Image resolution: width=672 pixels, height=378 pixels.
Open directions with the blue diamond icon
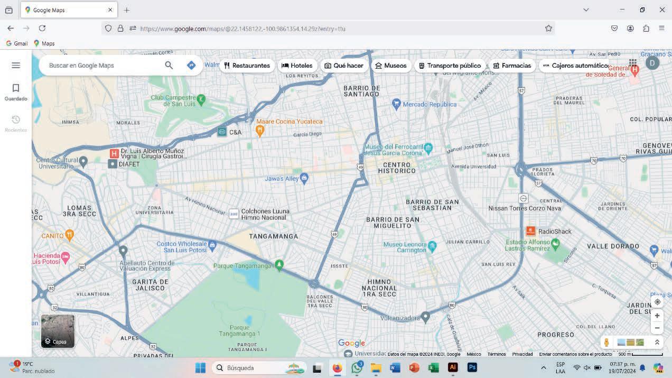tap(191, 65)
